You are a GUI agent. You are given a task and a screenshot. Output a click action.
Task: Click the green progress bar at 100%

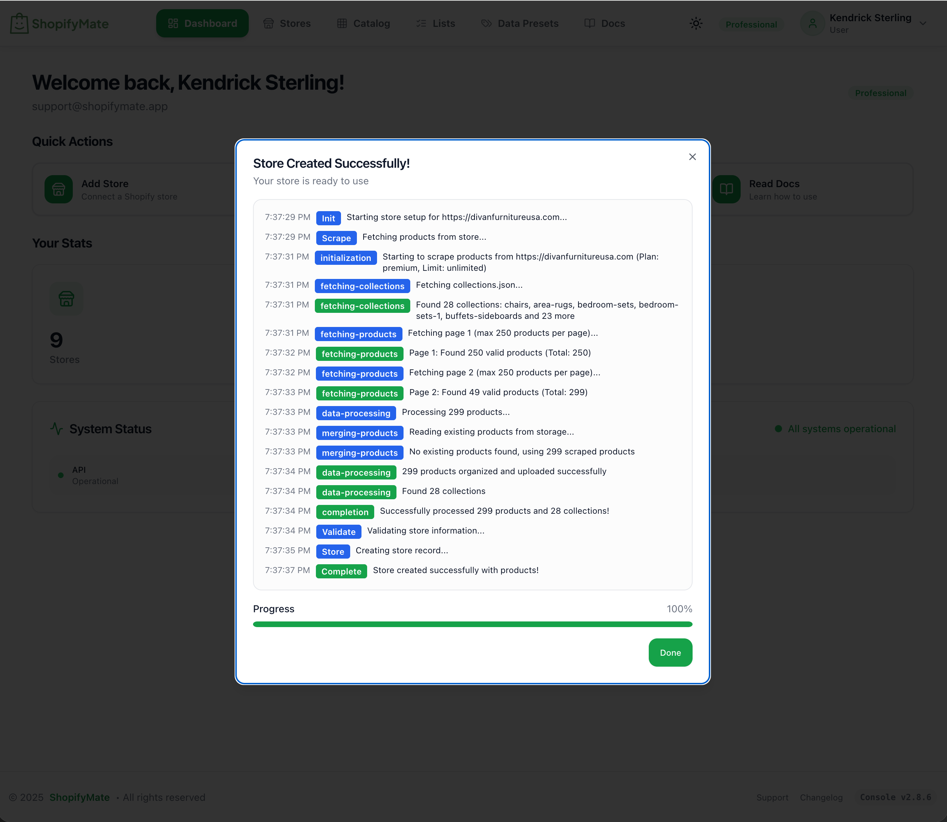pos(472,624)
